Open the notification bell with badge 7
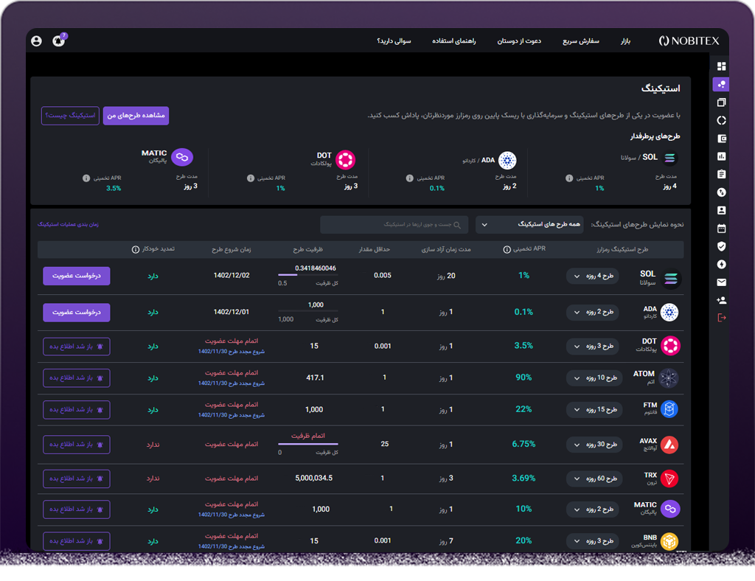 pos(59,41)
